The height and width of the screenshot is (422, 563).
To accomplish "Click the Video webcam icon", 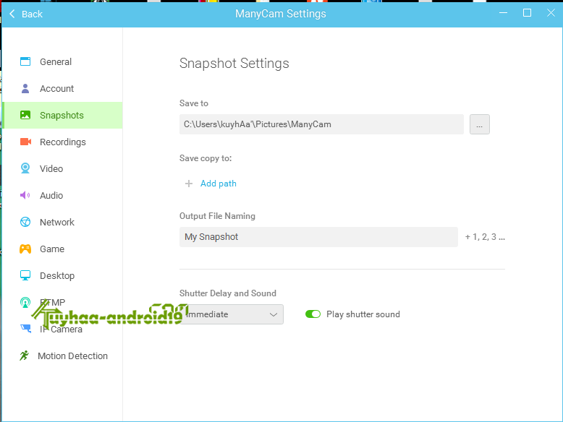I will tap(25, 168).
